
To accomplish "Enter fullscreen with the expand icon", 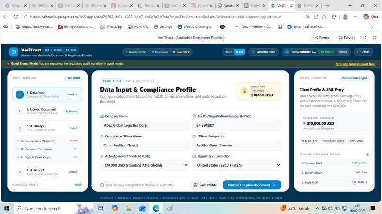I will point(375,38).
